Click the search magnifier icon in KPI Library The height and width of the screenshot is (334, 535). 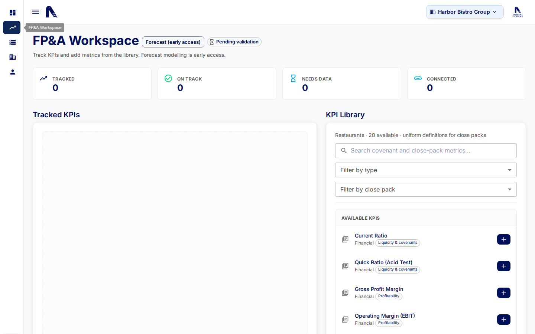344,151
